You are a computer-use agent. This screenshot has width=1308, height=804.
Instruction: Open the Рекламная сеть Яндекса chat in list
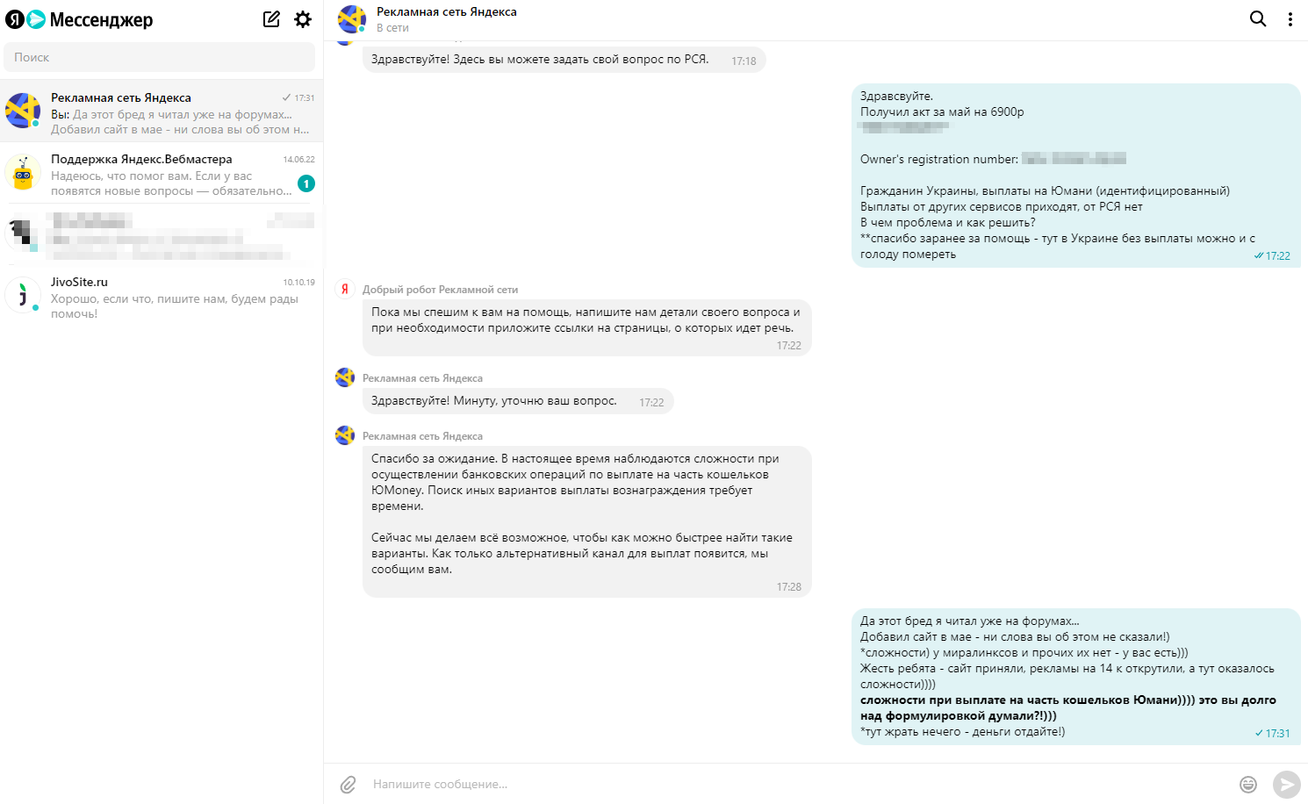(x=162, y=111)
